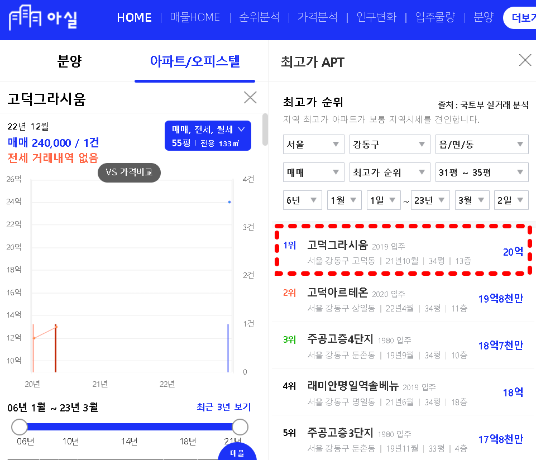Viewport: 536px width, 460px height.
Task: Open 인구변화 menu item
Action: [x=376, y=17]
